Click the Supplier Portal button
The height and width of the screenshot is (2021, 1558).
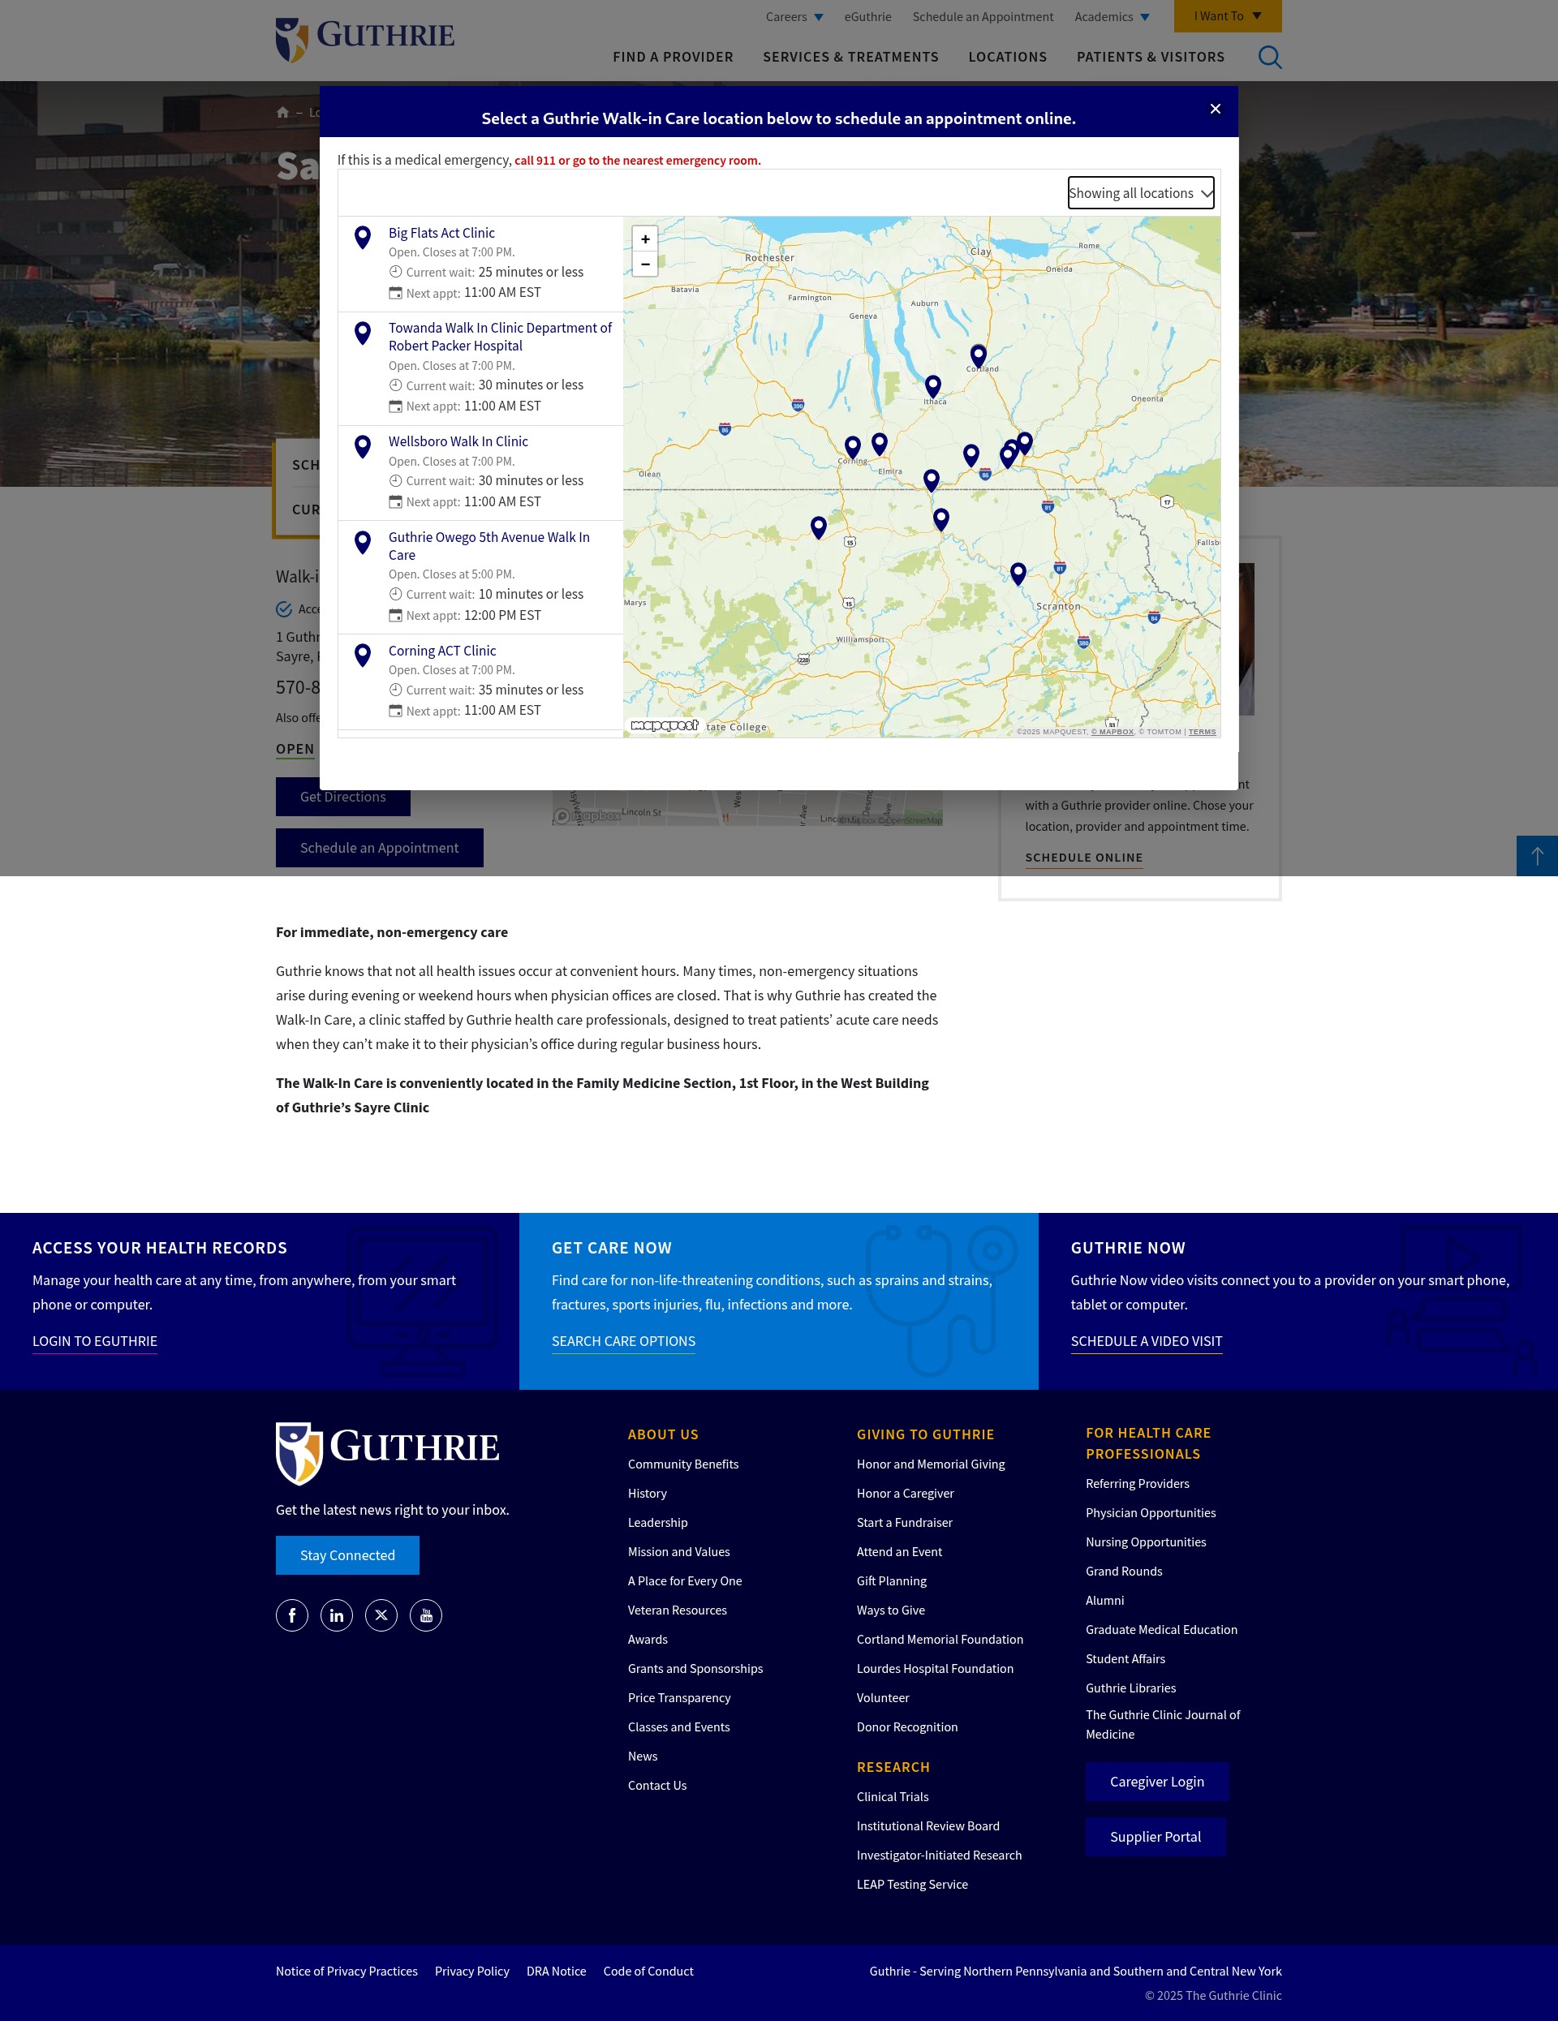coord(1156,1837)
